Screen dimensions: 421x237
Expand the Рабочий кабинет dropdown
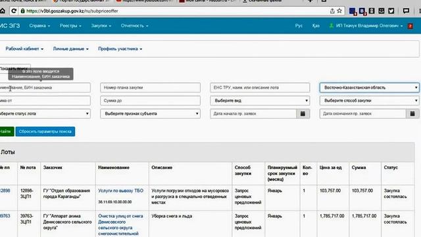coord(24,49)
